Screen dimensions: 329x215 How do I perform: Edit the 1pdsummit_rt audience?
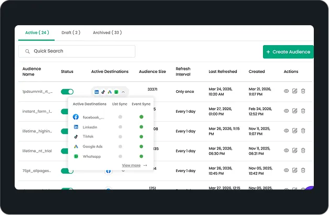point(294,91)
